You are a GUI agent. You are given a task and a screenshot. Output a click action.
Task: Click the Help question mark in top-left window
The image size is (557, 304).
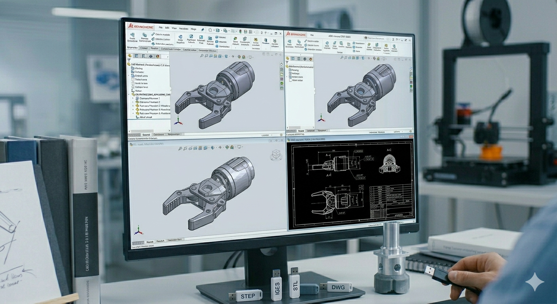(265, 32)
